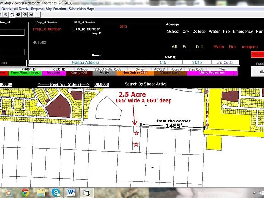Viewport: 264px width, 198px height.
Task: Click the P-Type column header
Action: click(x=82, y=69)
